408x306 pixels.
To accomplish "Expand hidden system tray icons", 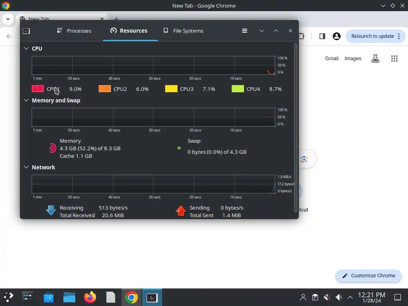I will 350,297.
